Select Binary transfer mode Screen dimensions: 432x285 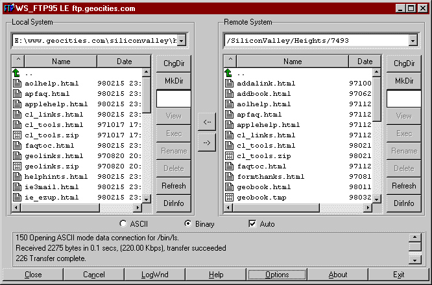[x=188, y=223]
